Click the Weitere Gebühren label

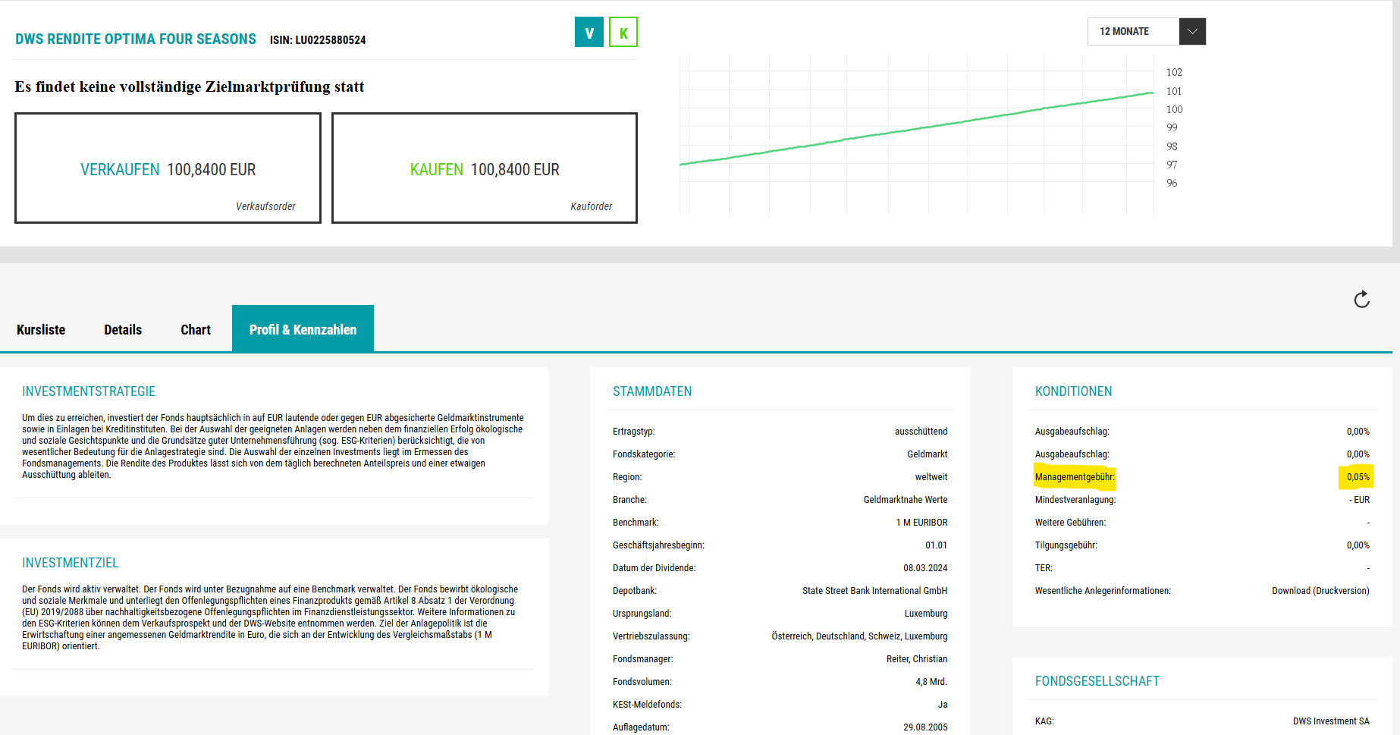pyautogui.click(x=1071, y=523)
